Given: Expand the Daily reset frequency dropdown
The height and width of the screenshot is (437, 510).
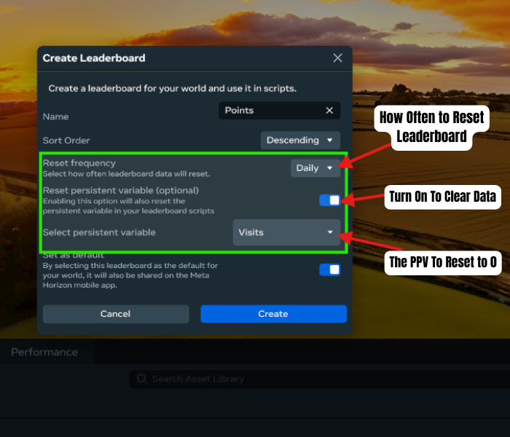Looking at the screenshot, I should click(315, 168).
